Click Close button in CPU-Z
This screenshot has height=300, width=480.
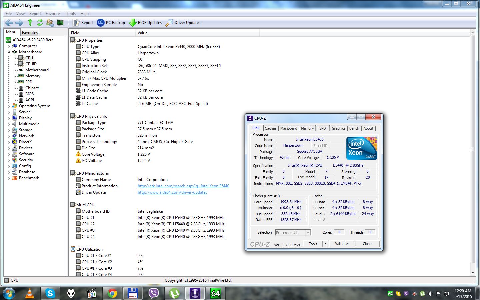click(x=367, y=244)
